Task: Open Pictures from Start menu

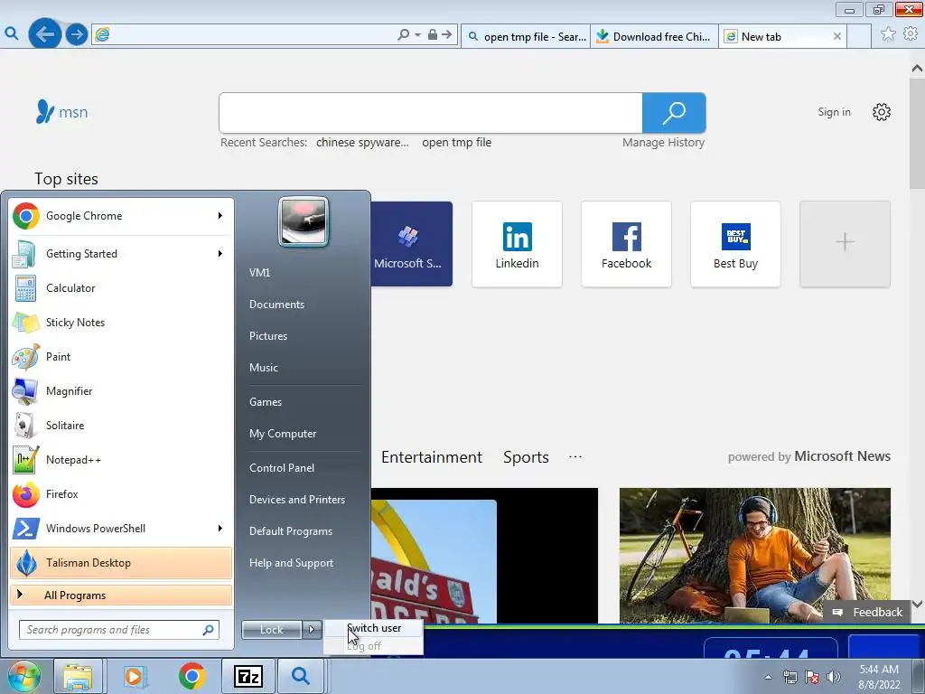Action: [268, 336]
